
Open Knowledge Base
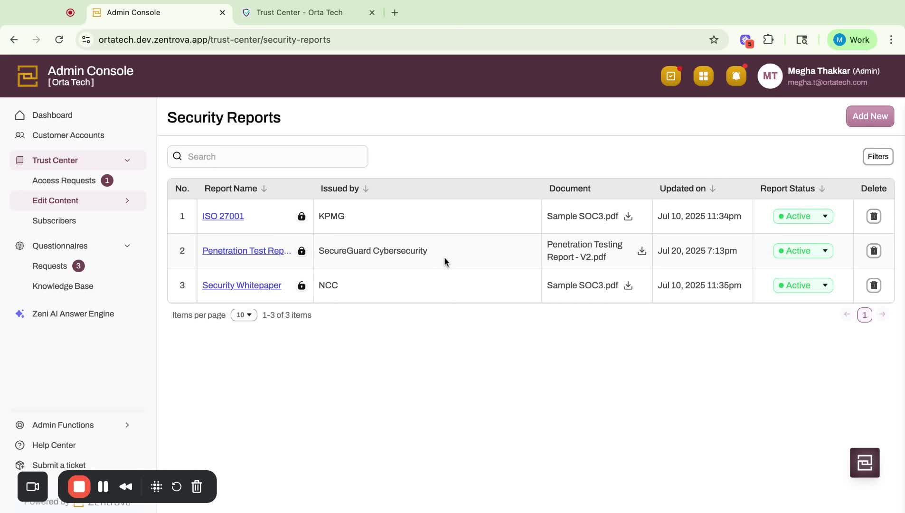coord(63,286)
